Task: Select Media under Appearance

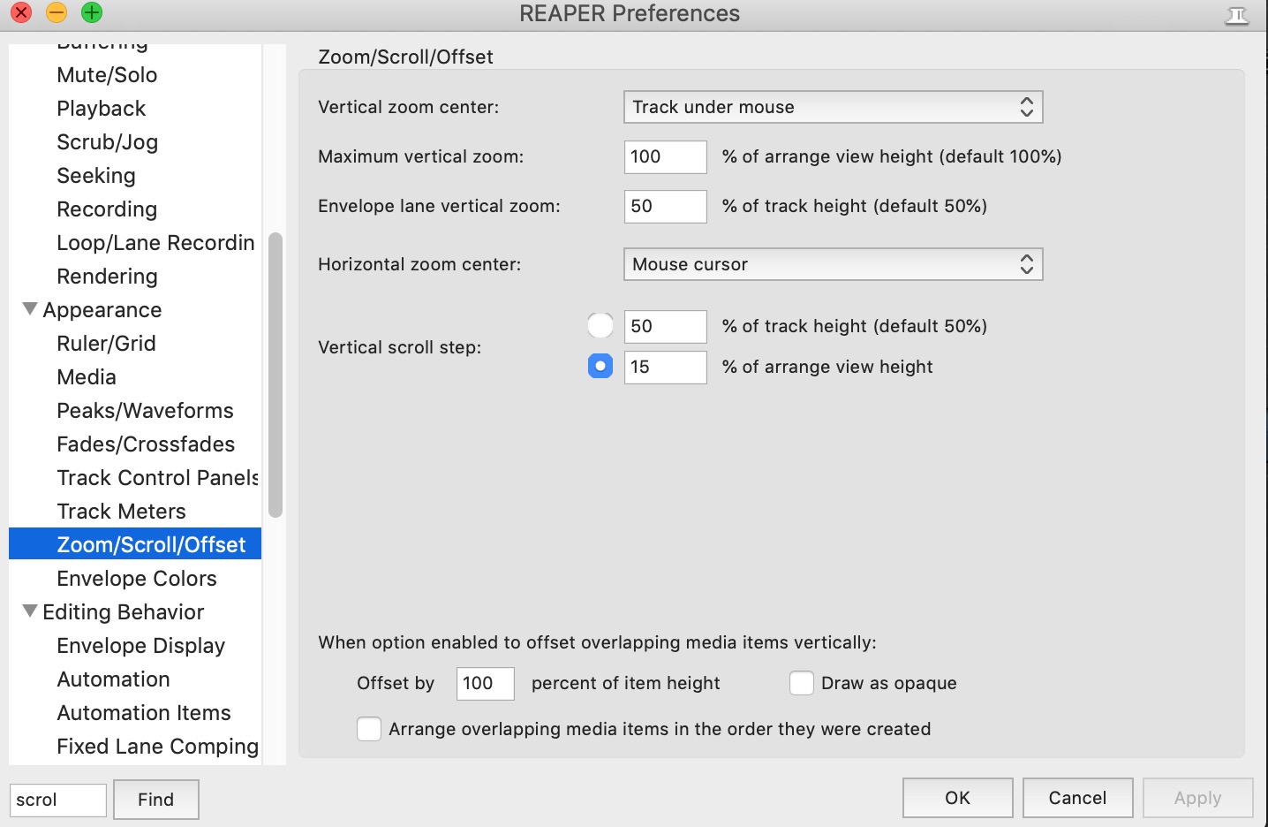Action: click(x=87, y=377)
